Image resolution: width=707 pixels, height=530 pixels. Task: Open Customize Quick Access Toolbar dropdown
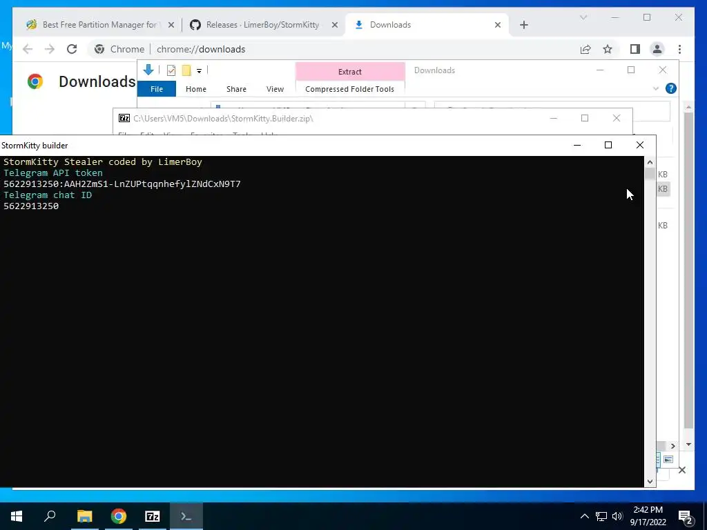click(199, 71)
